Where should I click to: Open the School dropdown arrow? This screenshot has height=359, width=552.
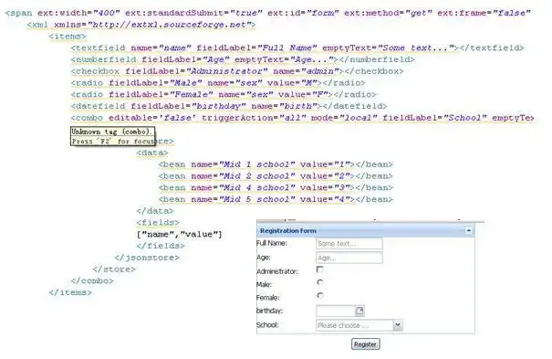(398, 325)
